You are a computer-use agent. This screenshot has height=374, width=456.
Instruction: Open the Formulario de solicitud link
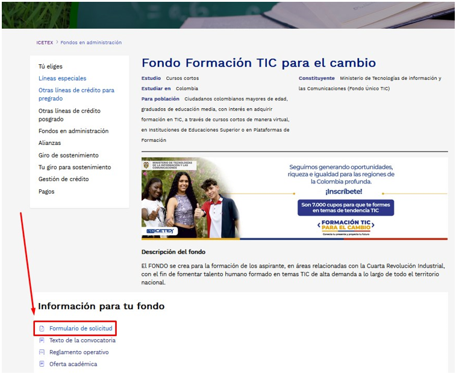(81, 328)
